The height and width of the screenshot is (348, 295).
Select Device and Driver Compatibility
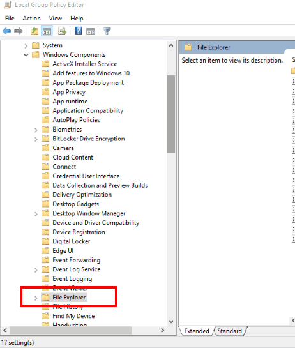[x=96, y=223]
